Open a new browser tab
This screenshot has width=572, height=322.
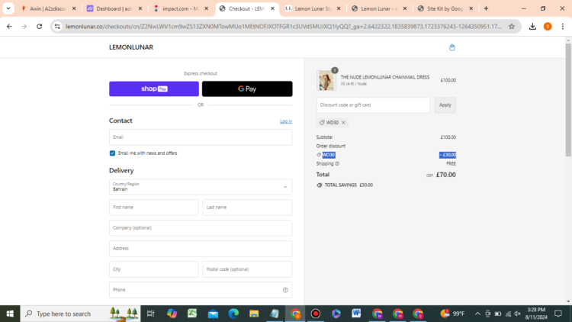[x=486, y=8]
